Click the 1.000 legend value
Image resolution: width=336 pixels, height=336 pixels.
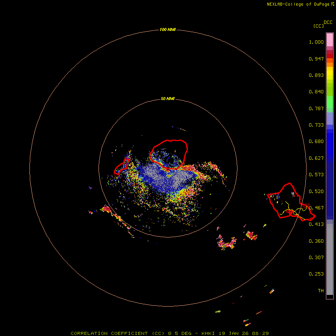click(316, 42)
